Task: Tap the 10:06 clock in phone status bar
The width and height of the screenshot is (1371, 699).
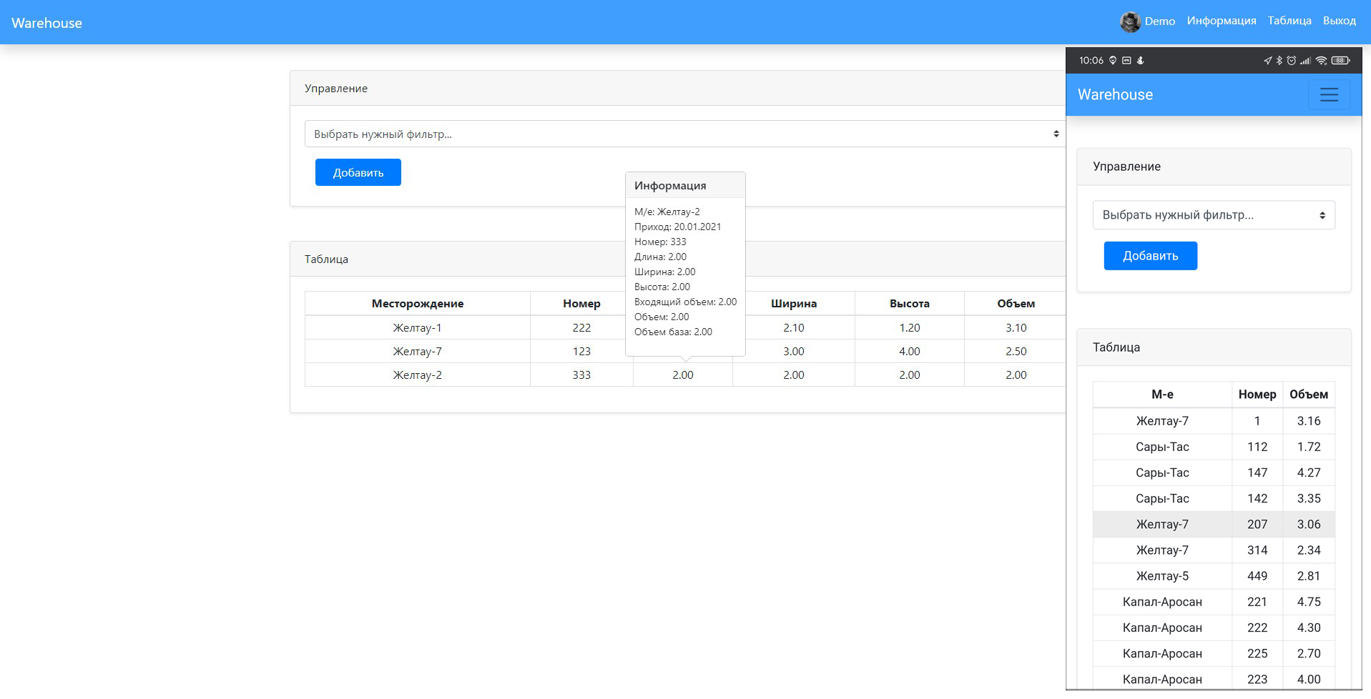Action: click(1091, 61)
